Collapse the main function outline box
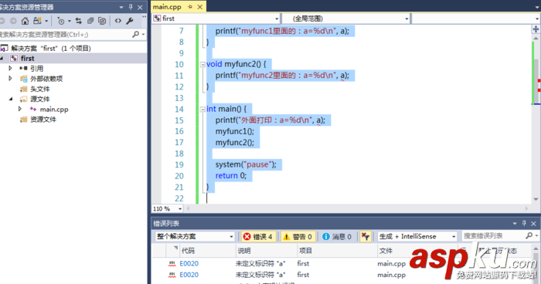This screenshot has height=284, width=541. point(202,110)
